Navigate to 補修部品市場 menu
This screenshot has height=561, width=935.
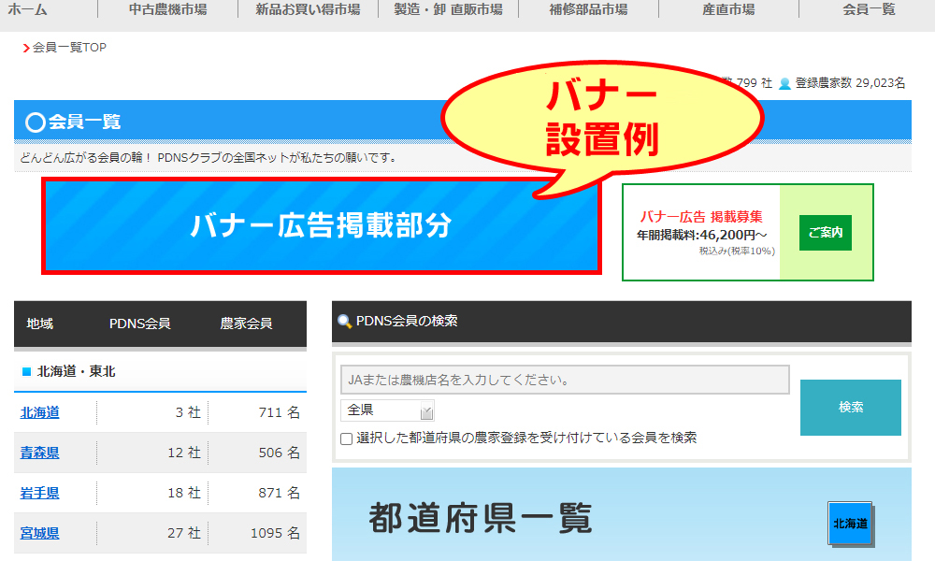(x=588, y=9)
